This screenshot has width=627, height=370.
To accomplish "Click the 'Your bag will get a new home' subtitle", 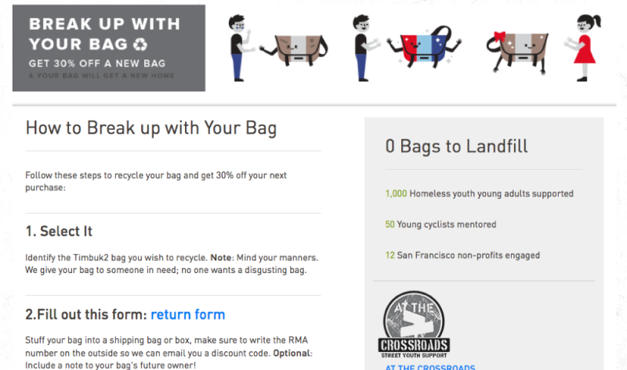I will pyautogui.click(x=102, y=75).
